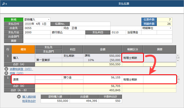The image size is (184, 108).
Task: Click the 報酬区分 column header
Action: (x=133, y=49)
